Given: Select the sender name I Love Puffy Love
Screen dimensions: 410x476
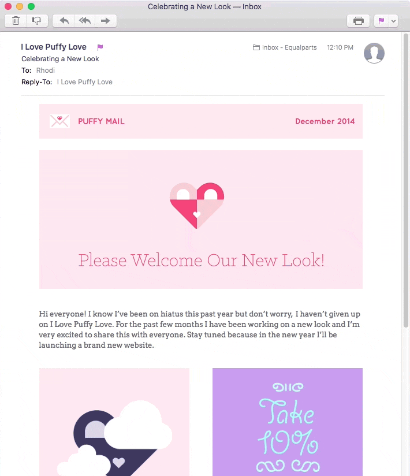Looking at the screenshot, I should click(54, 47).
